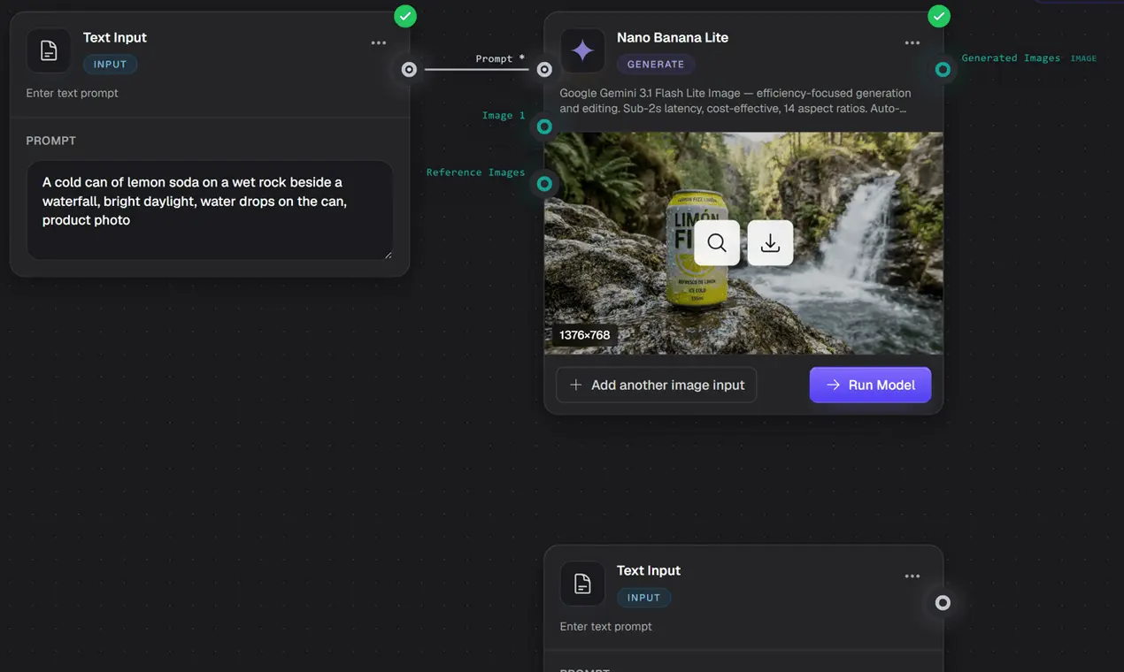The width and height of the screenshot is (1124, 672).
Task: Click the output port of the bottom Text Input node
Action: click(943, 603)
